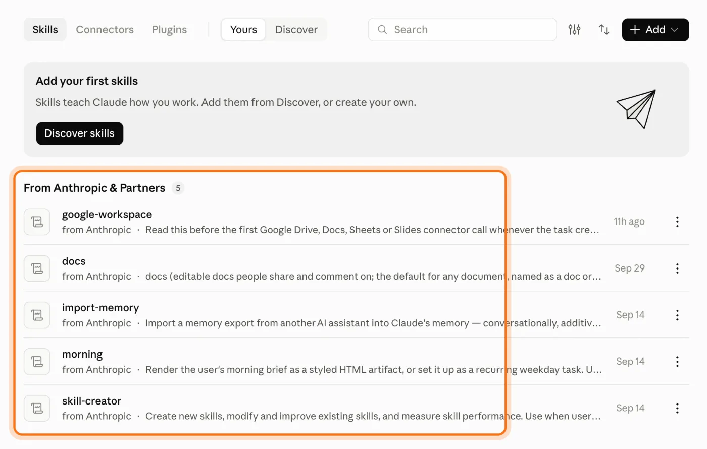Image resolution: width=707 pixels, height=449 pixels.
Task: Click the Sep 14 date on skill-creator row
Action: (x=630, y=408)
